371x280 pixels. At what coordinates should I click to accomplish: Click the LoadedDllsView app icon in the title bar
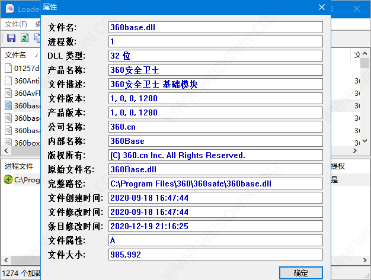[x=10, y=9]
